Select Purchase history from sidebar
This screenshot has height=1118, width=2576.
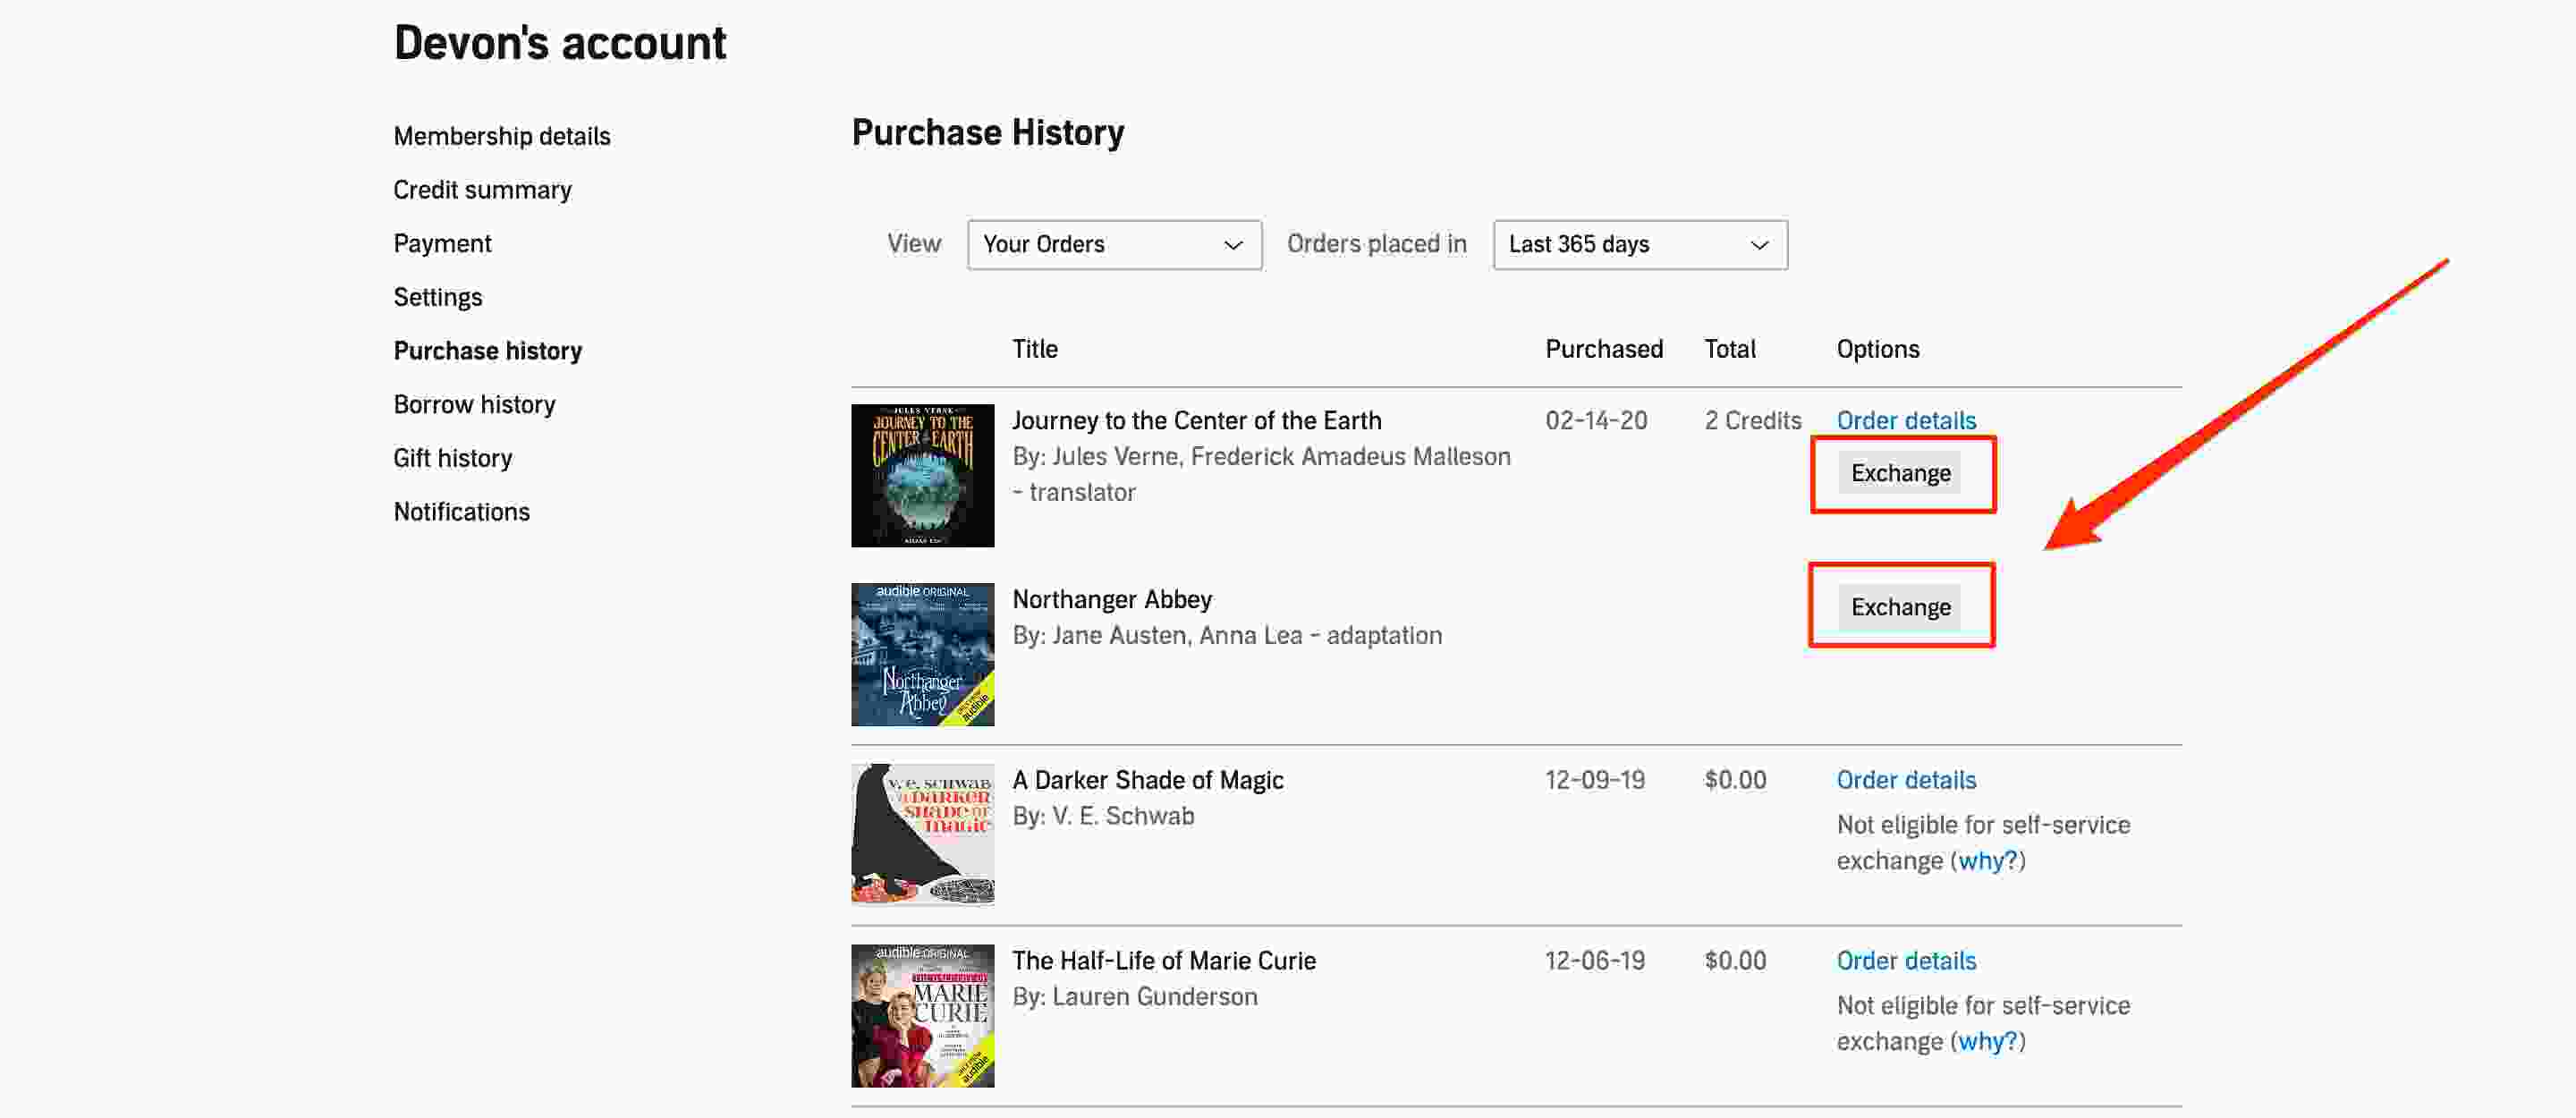(x=488, y=351)
